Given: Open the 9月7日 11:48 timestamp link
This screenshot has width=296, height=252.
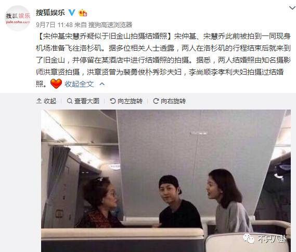Looking at the screenshot, I should 55,25.
